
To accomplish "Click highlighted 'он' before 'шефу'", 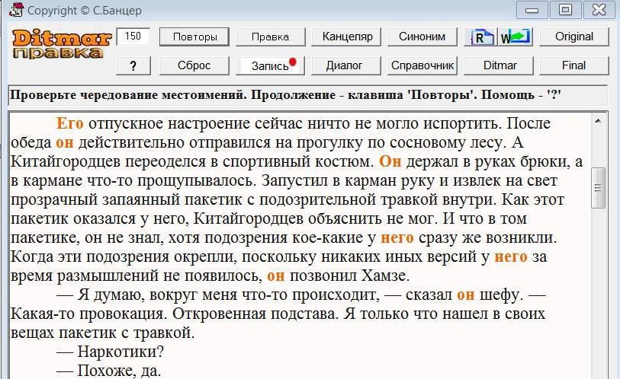I will [x=466, y=295].
